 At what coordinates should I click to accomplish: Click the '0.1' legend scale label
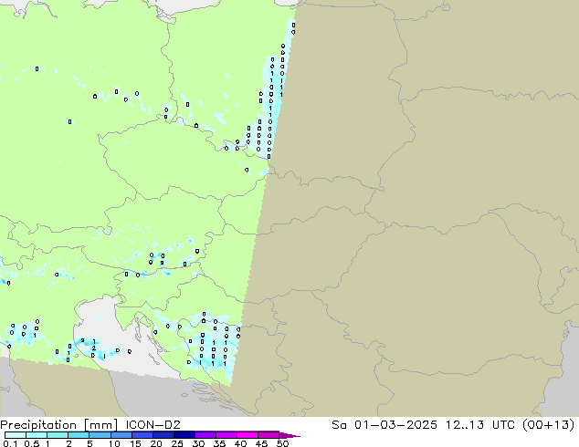pos(10,443)
